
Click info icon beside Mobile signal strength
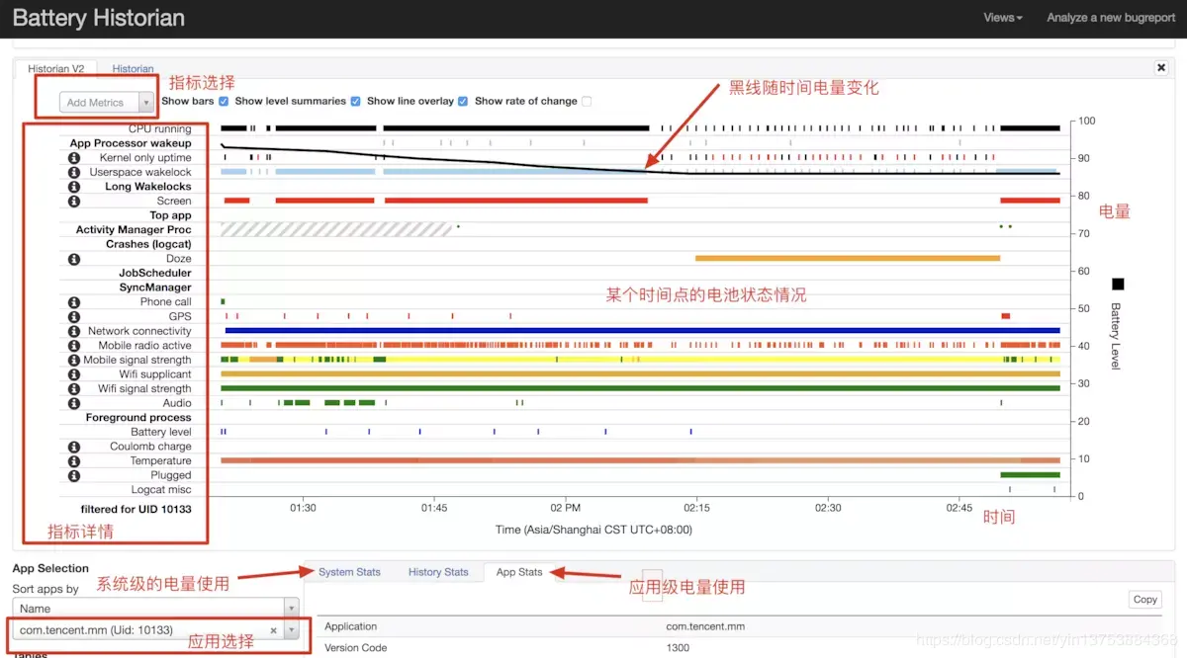coord(73,360)
